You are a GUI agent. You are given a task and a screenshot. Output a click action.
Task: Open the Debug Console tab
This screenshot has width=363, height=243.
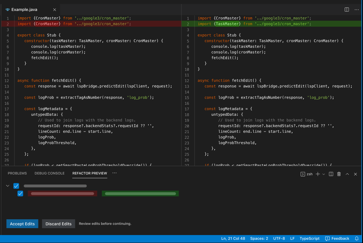click(x=49, y=173)
